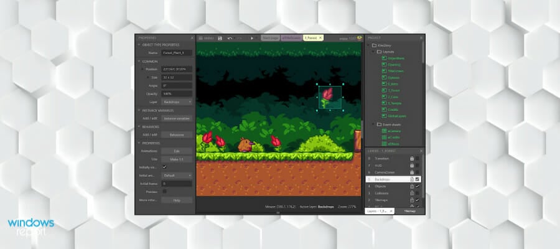The height and width of the screenshot is (249, 560).
Task: Open the main Menu button
Action: (206, 38)
